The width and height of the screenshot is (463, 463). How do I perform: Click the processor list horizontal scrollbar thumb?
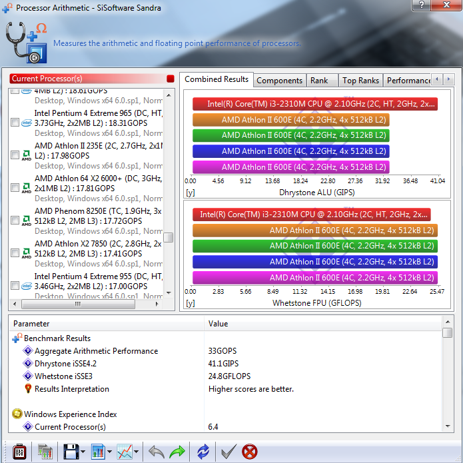coord(78,304)
